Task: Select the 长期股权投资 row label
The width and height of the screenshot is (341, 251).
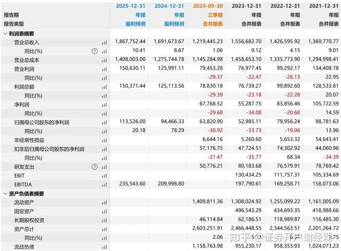Action: click(29, 220)
